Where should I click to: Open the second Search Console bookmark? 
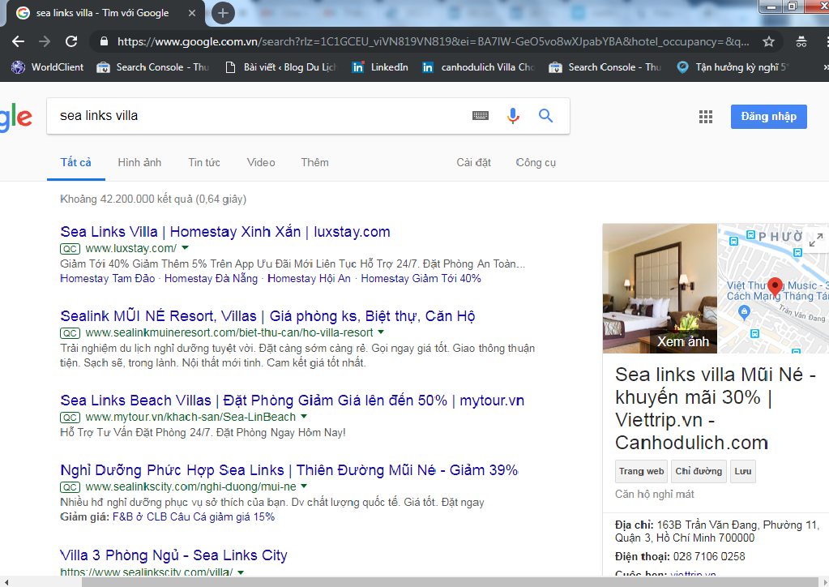(x=605, y=67)
